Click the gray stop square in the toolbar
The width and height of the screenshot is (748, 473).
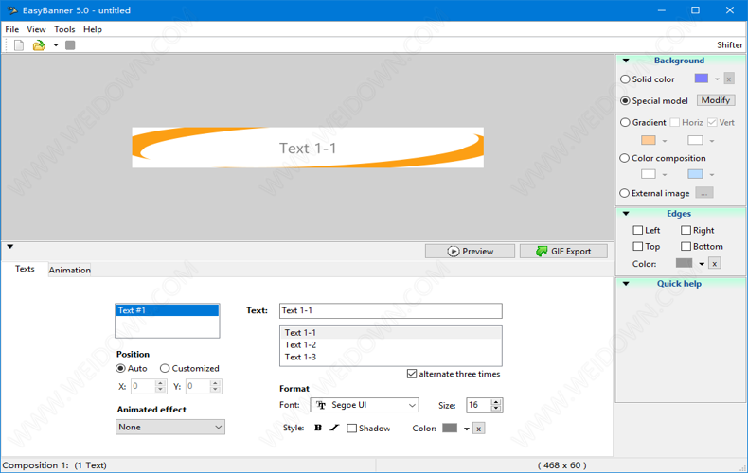pyautogui.click(x=70, y=45)
